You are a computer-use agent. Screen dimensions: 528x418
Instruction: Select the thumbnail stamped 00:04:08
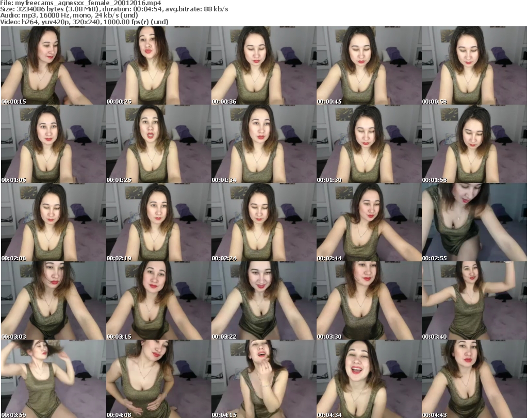tap(159, 379)
